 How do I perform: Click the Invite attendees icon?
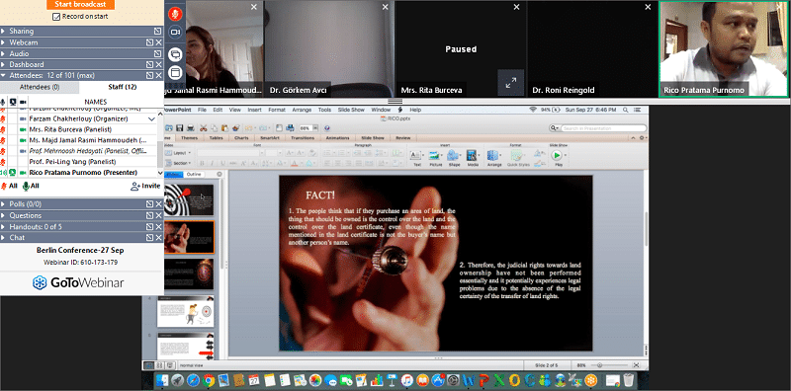click(144, 186)
